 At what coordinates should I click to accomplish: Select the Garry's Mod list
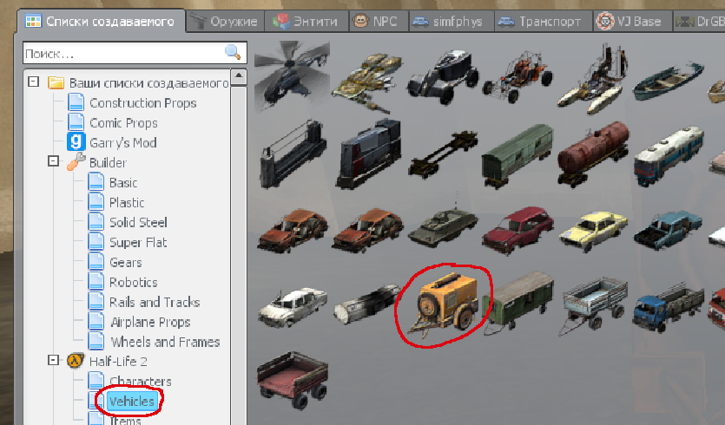[123, 143]
